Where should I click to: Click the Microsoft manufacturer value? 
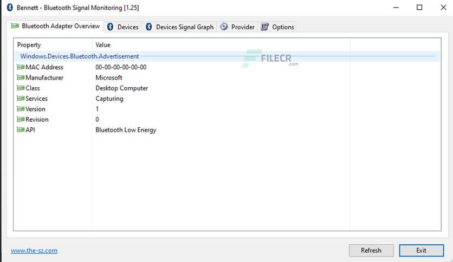tap(109, 77)
